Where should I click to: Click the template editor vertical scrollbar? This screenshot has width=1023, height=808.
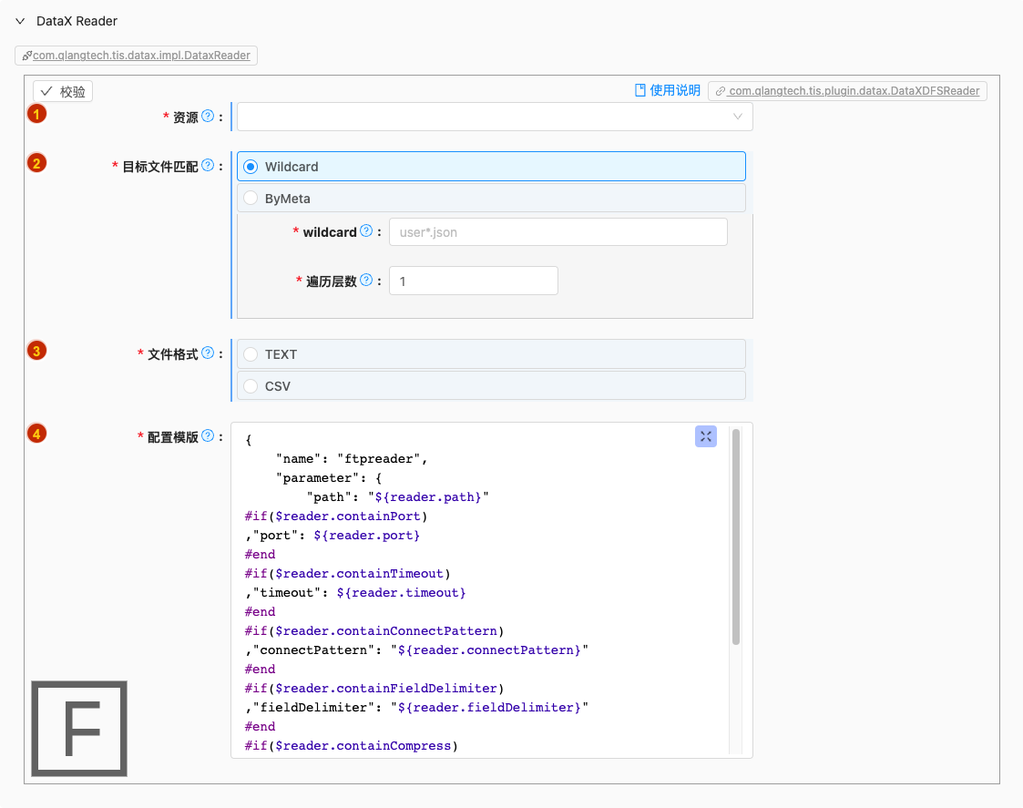click(x=735, y=537)
